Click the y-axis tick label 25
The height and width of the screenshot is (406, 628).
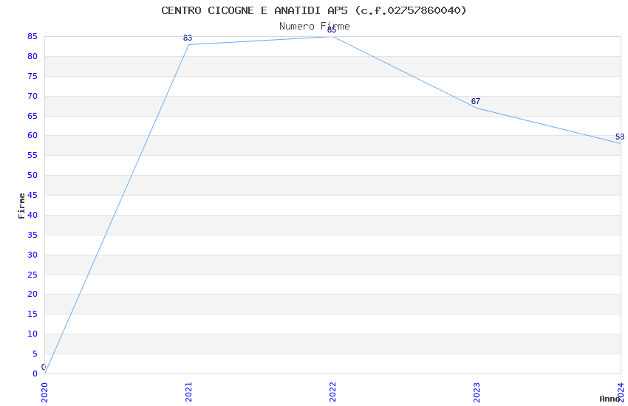click(x=33, y=275)
